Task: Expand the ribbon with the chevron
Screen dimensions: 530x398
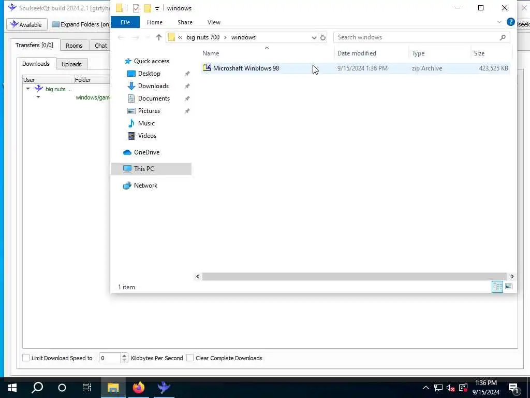Action: point(499,22)
